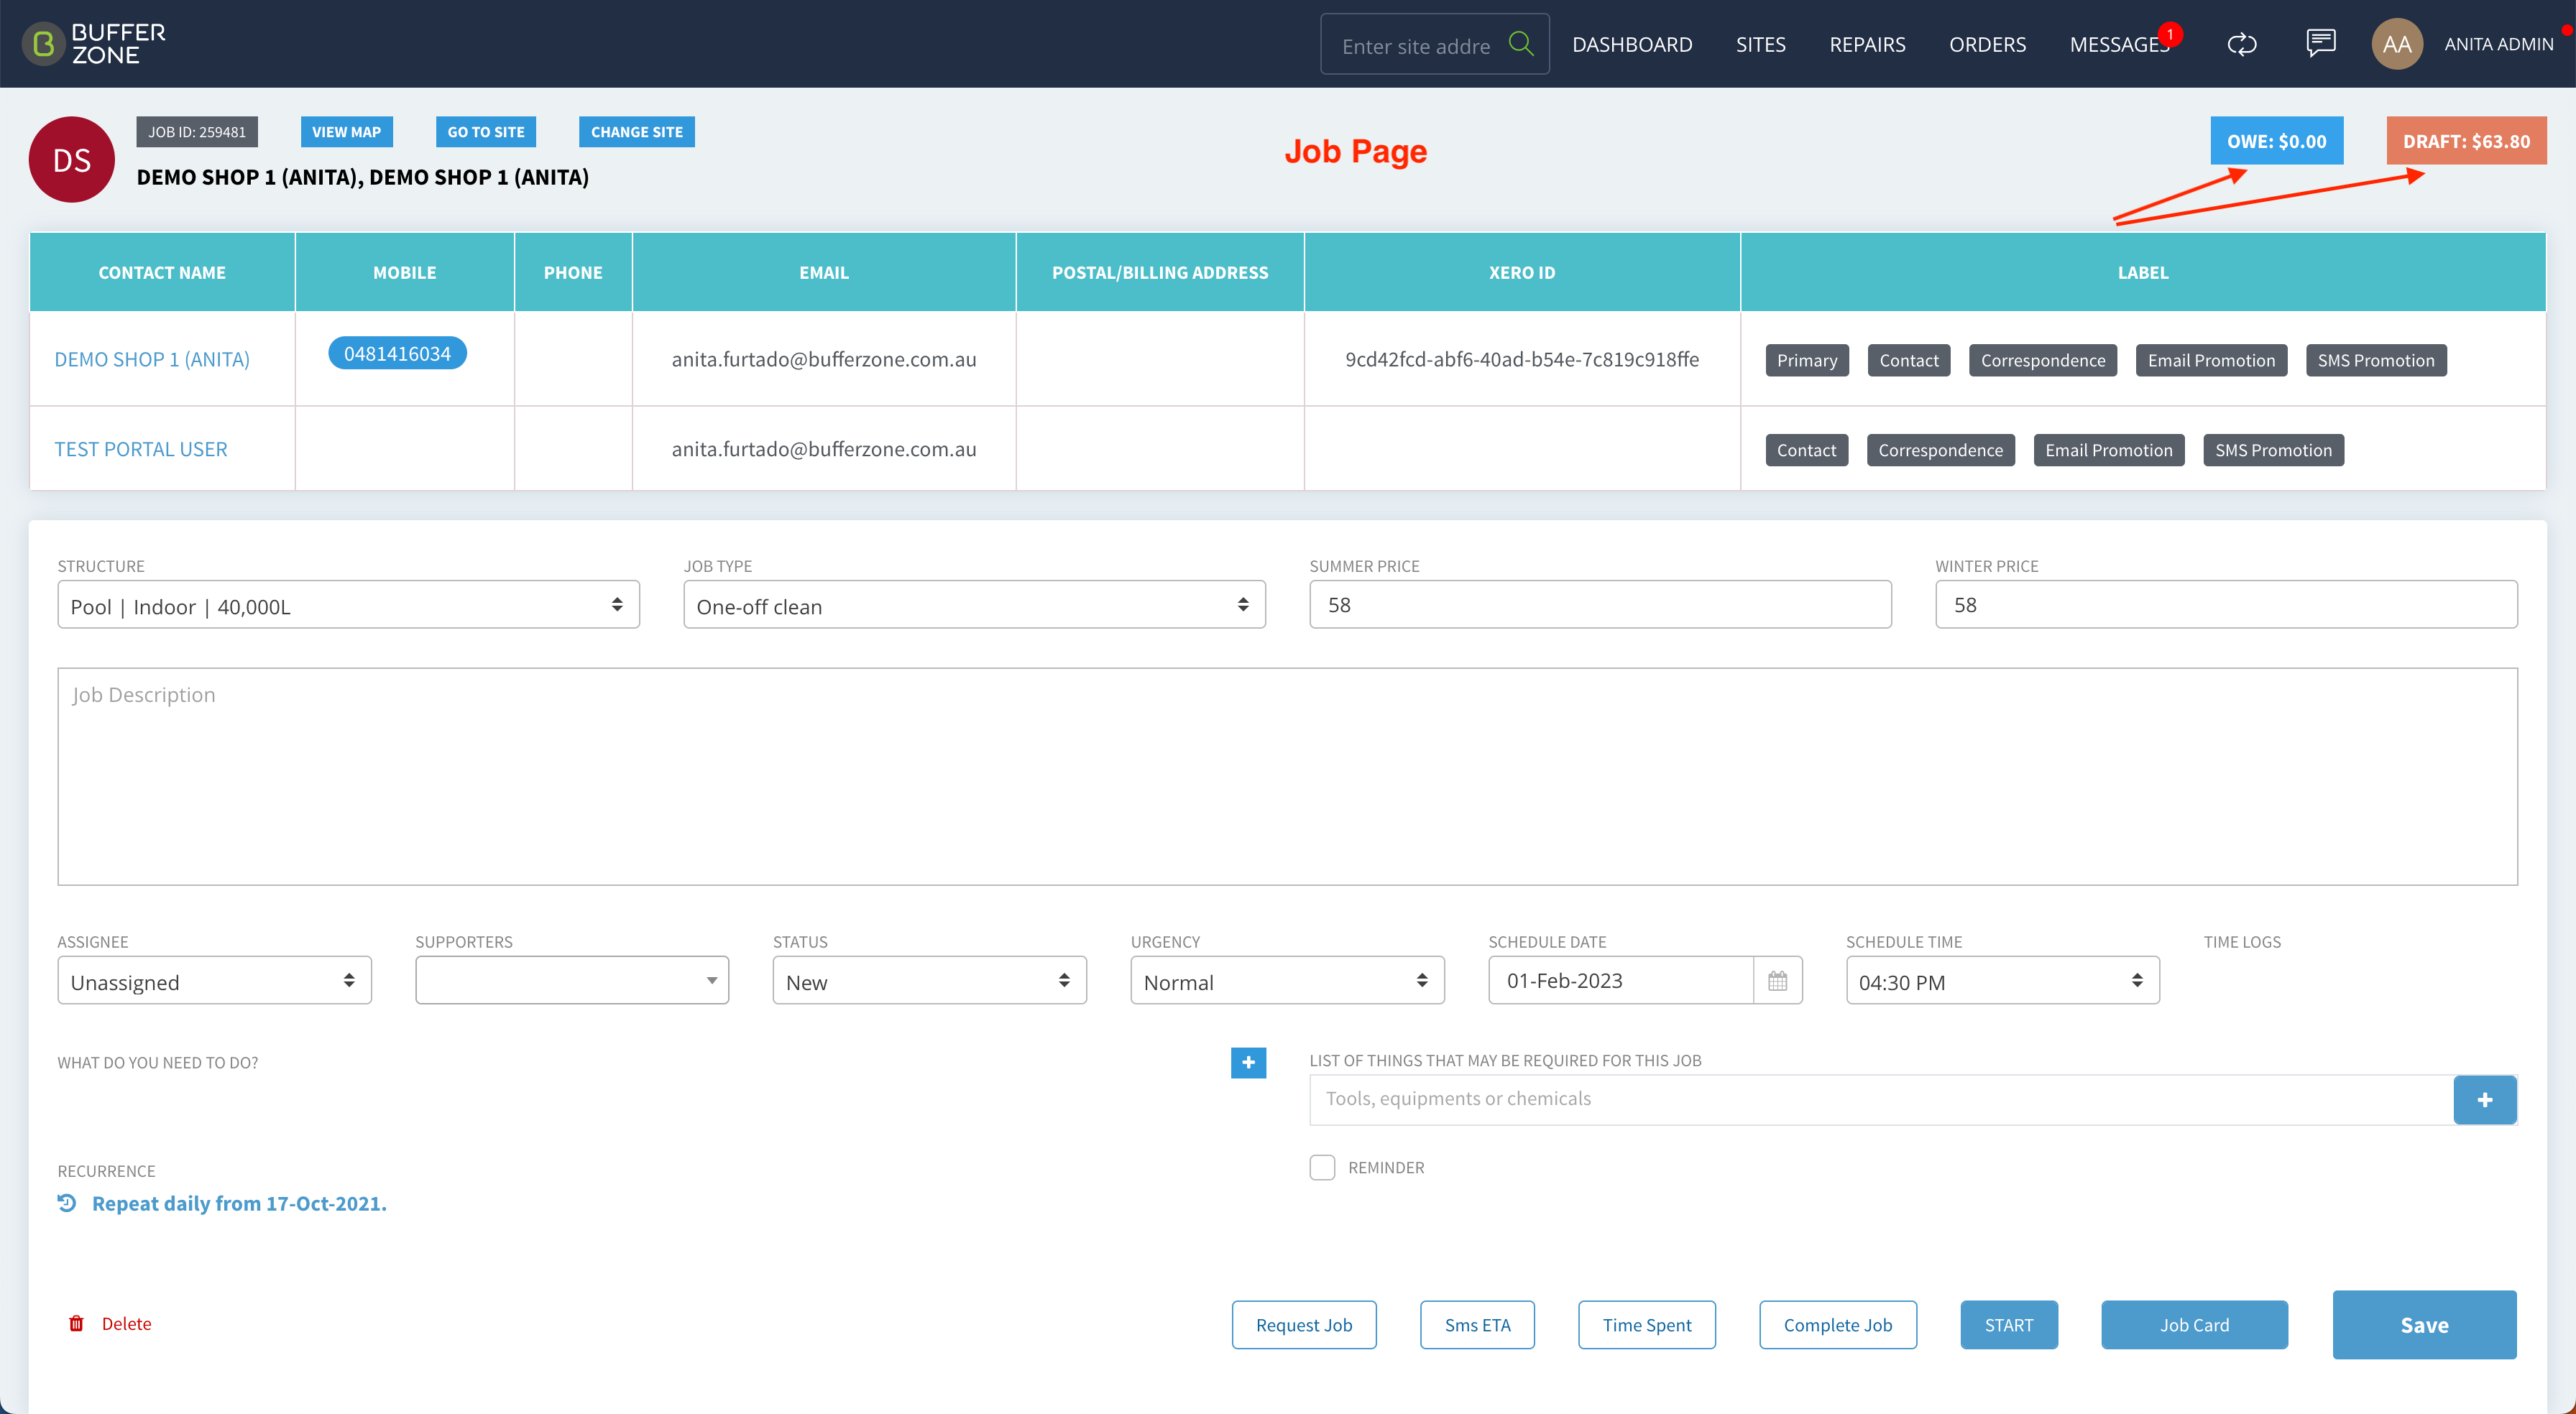Add a to-do item with plus icon
Image resolution: width=2576 pixels, height=1414 pixels.
coord(1248,1062)
